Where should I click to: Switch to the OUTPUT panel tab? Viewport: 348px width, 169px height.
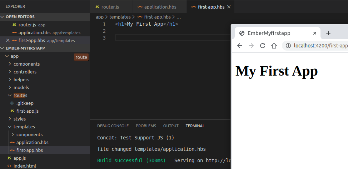click(171, 126)
